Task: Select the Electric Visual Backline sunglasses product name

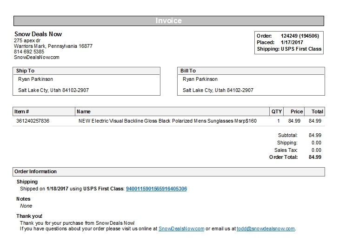Action: point(167,121)
